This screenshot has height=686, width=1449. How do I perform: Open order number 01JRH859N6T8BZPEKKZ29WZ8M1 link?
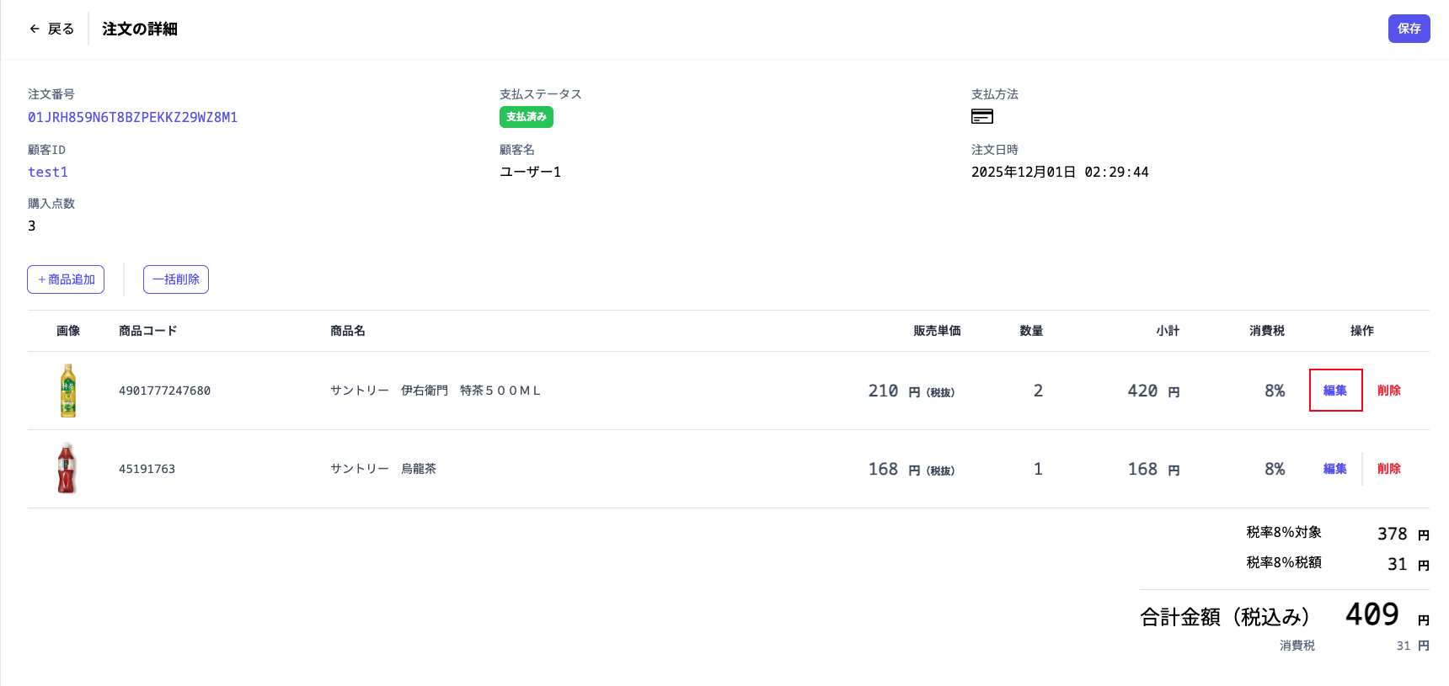pyautogui.click(x=133, y=117)
